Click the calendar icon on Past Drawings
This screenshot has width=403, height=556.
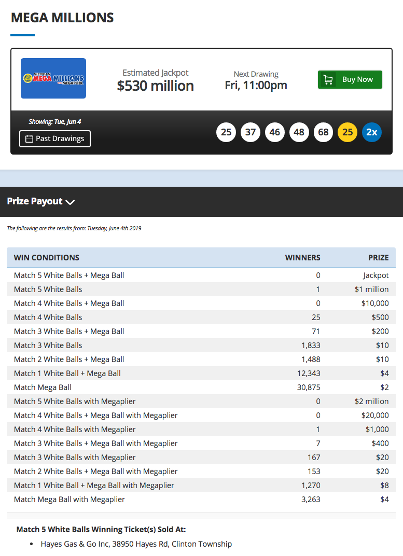[29, 138]
